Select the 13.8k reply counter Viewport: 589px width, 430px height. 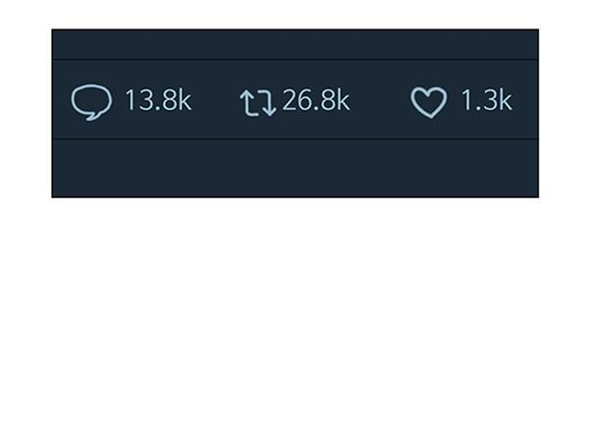[x=158, y=100]
